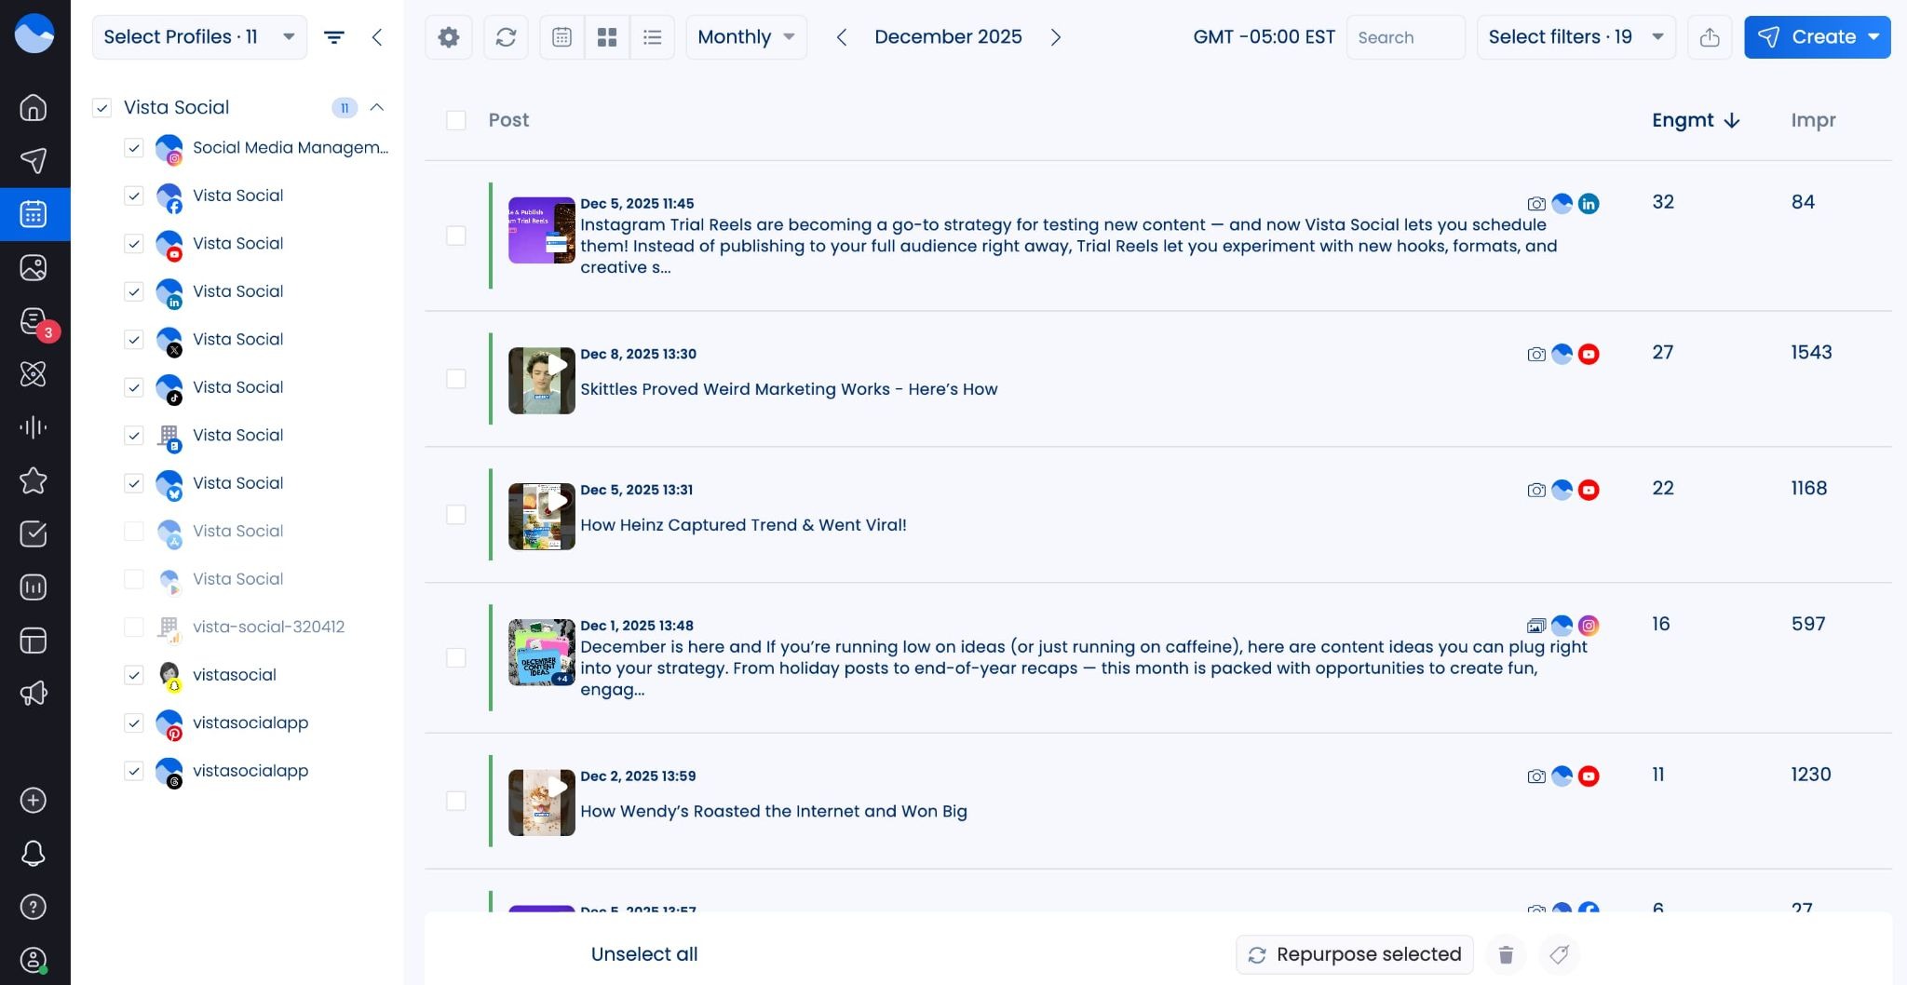This screenshot has width=1907, height=985.
Task: Open the profile filter icon
Action: (x=334, y=37)
